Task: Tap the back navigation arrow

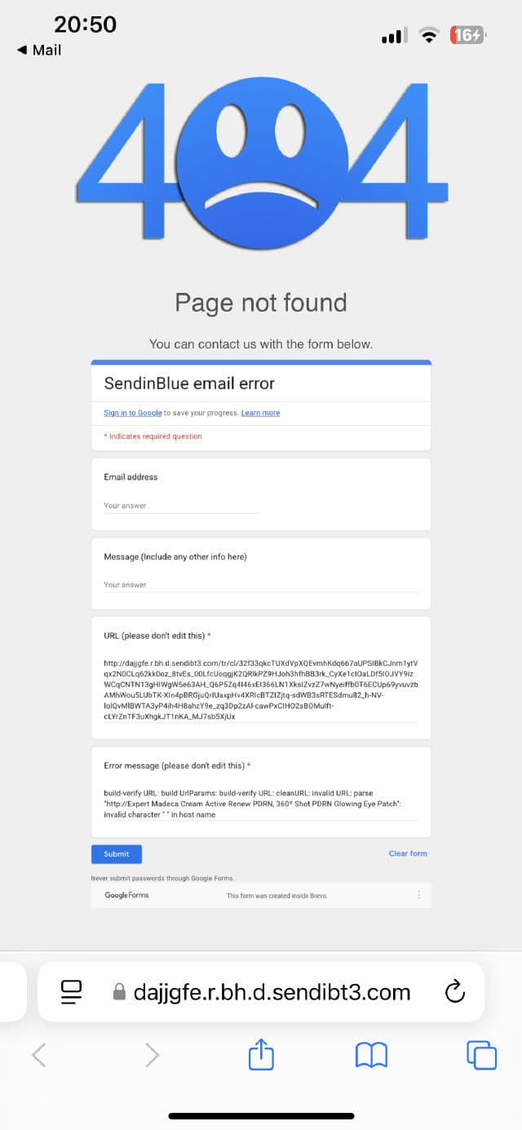Action: pyautogui.click(x=38, y=1056)
